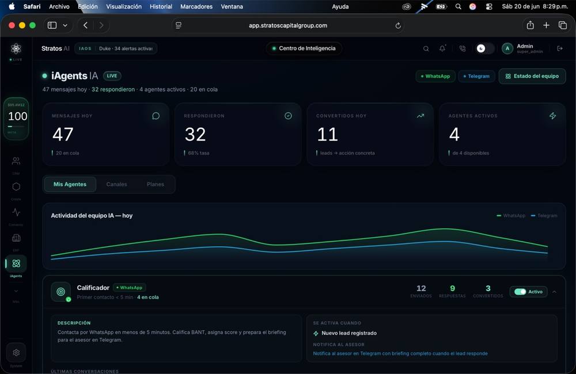Switch to the Canales tab
Viewport: 576px width, 374px height.
(x=116, y=184)
